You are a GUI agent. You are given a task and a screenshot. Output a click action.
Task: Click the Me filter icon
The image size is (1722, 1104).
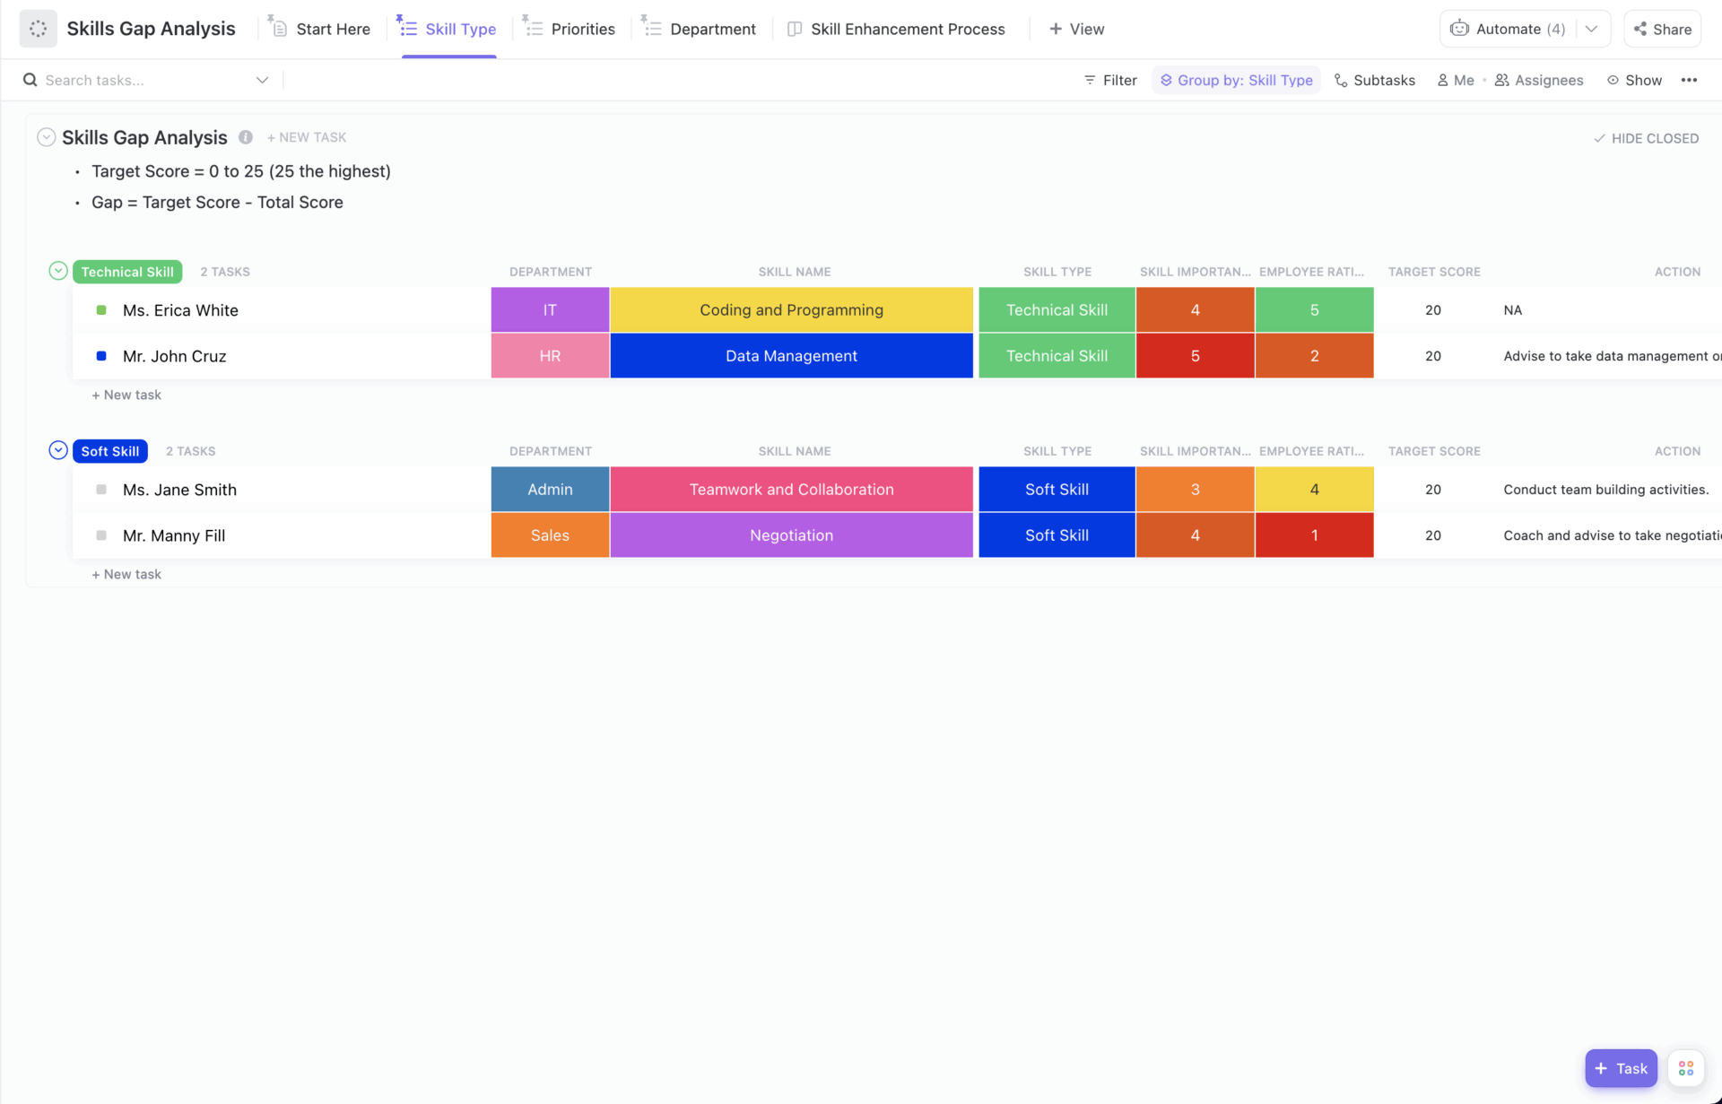[x=1443, y=80]
